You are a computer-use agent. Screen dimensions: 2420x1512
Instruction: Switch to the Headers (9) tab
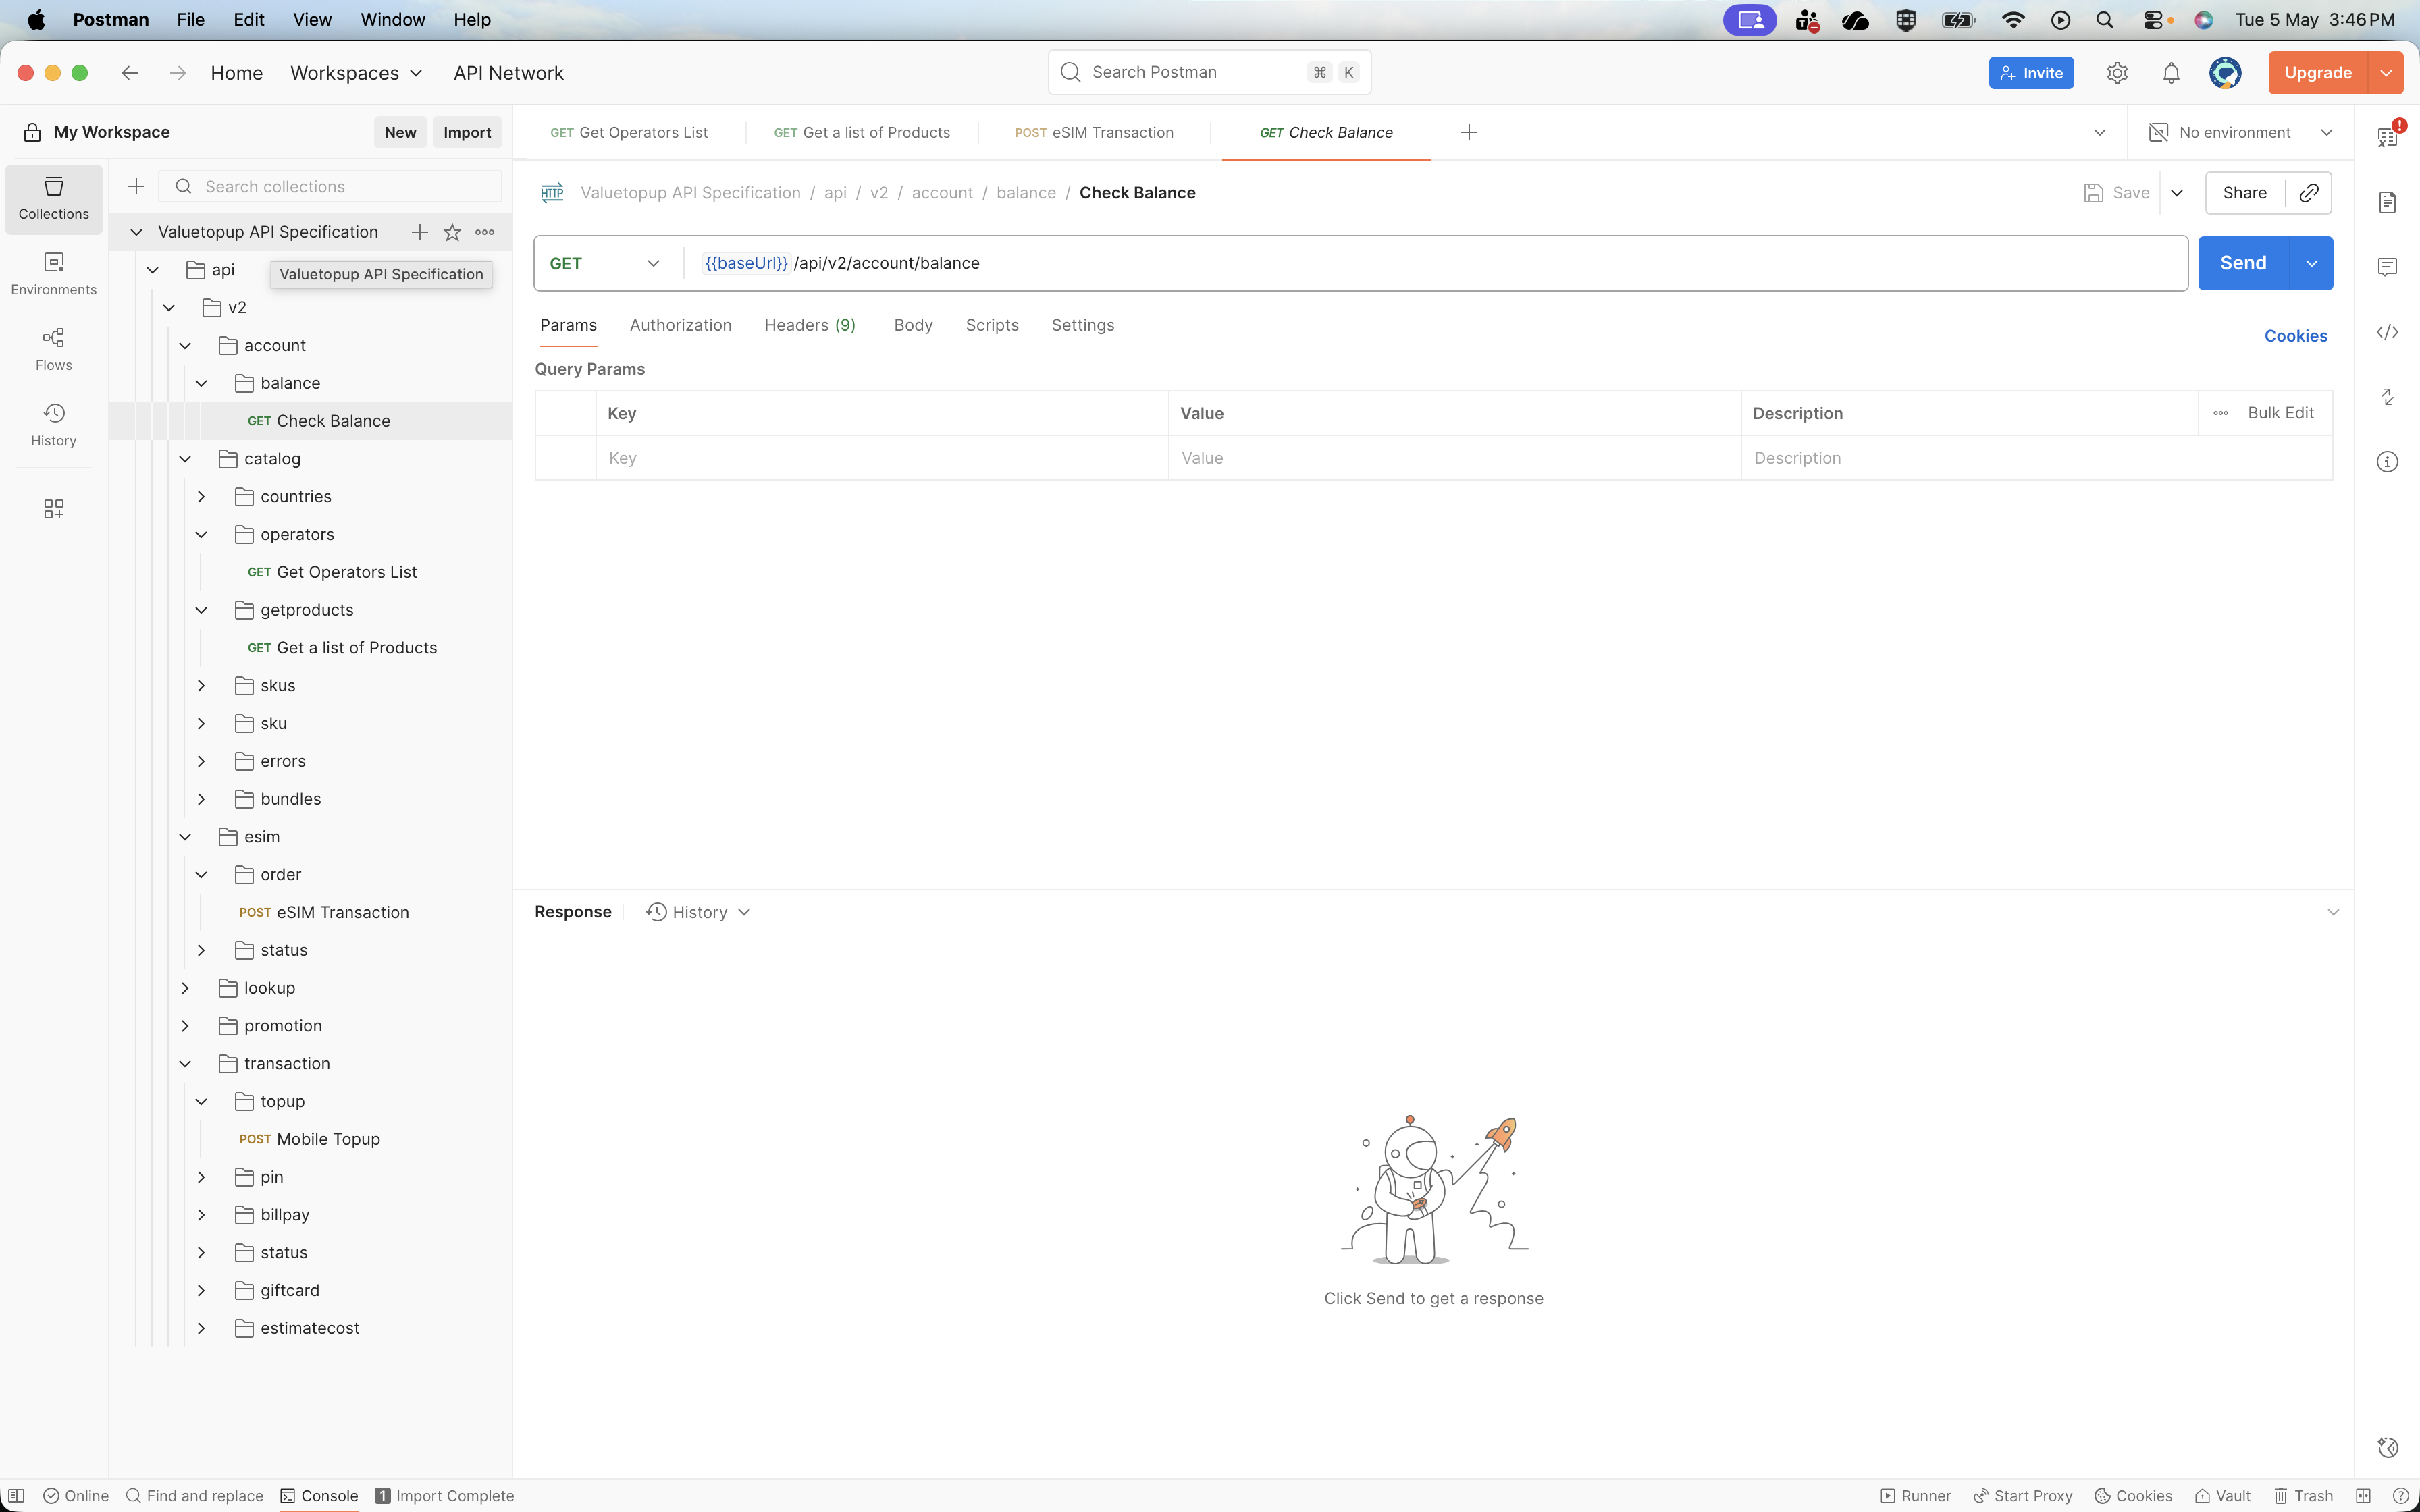click(810, 325)
